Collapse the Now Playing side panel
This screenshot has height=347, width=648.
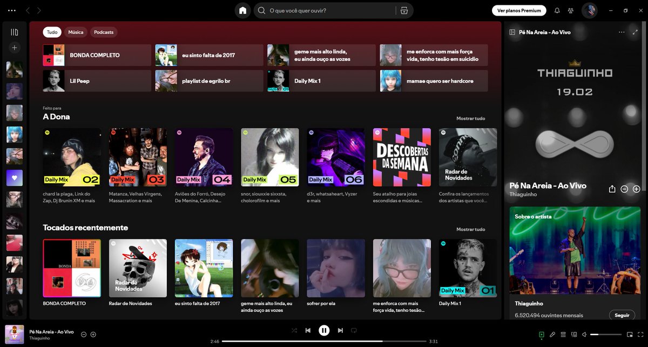point(512,32)
